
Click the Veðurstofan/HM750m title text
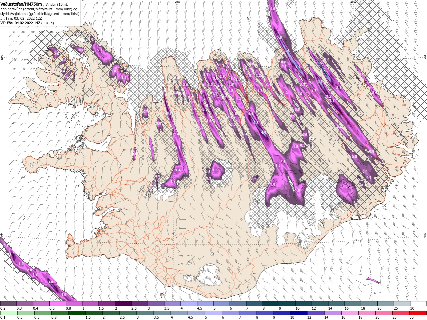click(21, 4)
